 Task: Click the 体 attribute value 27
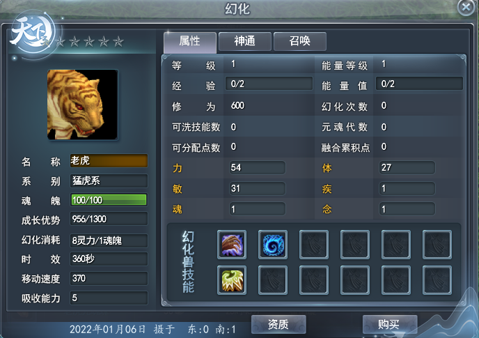point(407,168)
